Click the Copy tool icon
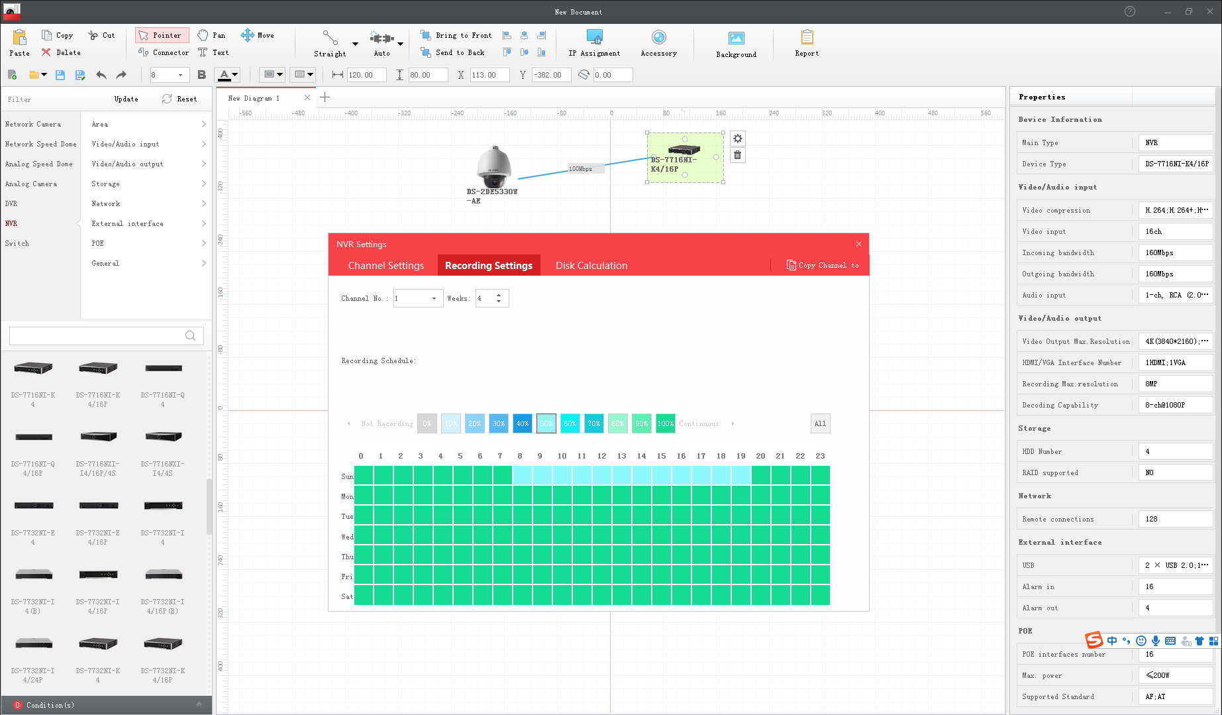The width and height of the screenshot is (1222, 715). click(x=46, y=35)
